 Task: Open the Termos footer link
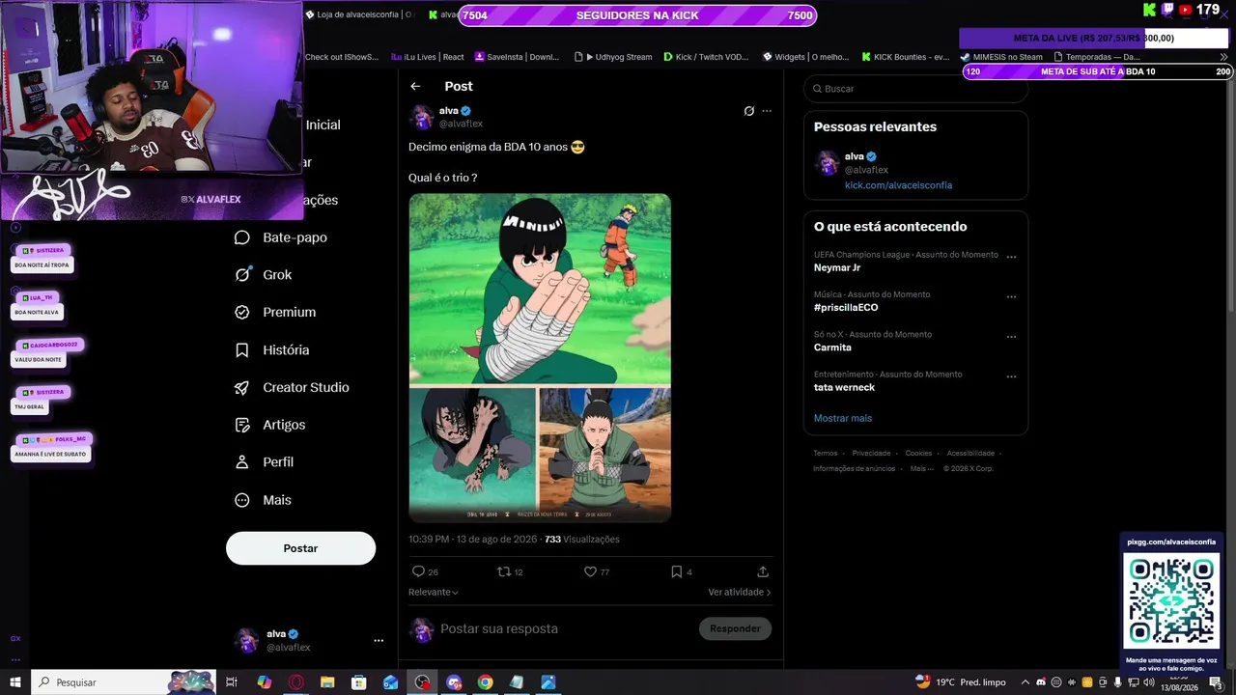pyautogui.click(x=826, y=453)
